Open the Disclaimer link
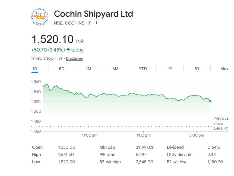The height and width of the screenshot is (176, 234). click(74, 58)
